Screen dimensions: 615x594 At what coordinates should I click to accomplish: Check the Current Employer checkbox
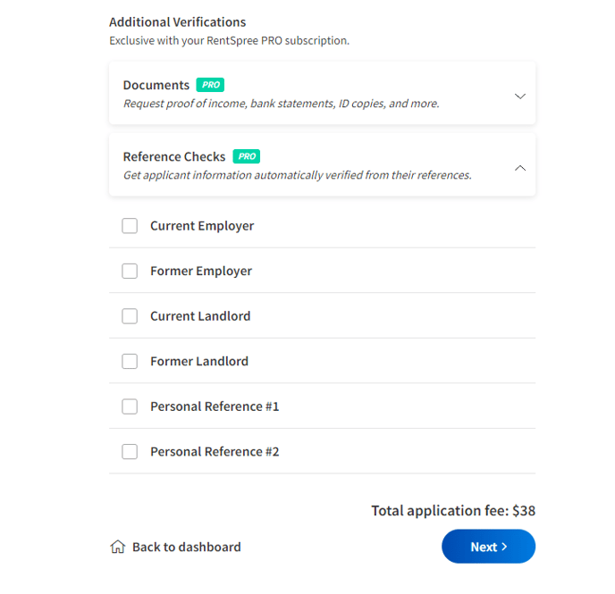(x=130, y=226)
